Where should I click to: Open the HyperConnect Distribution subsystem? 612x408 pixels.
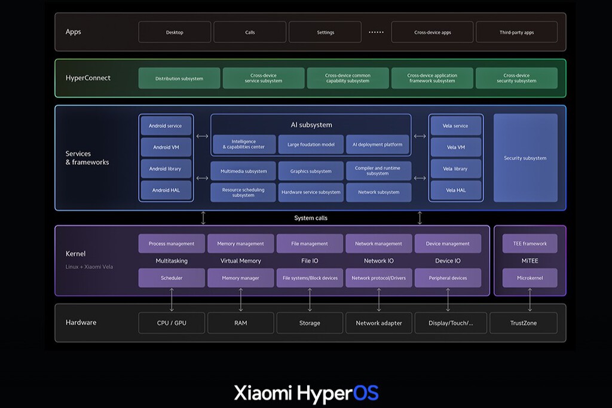(x=179, y=78)
